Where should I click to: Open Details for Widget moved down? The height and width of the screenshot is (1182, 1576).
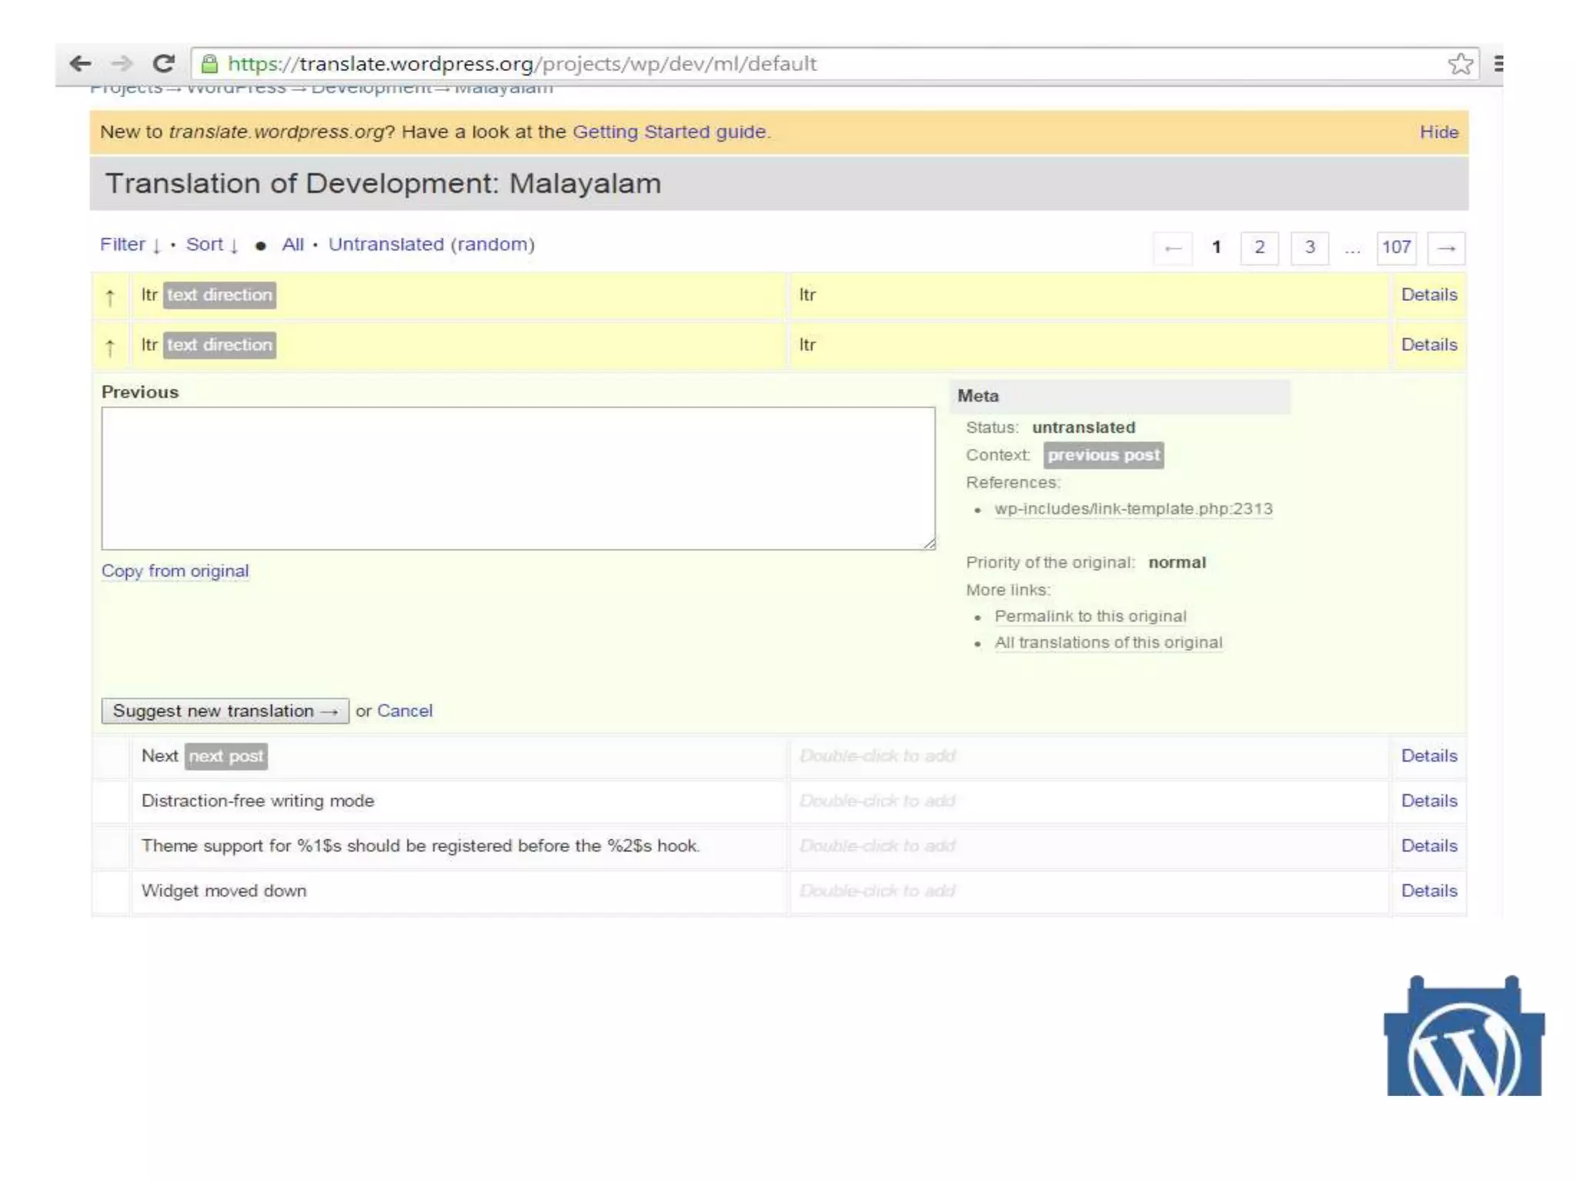click(x=1428, y=891)
